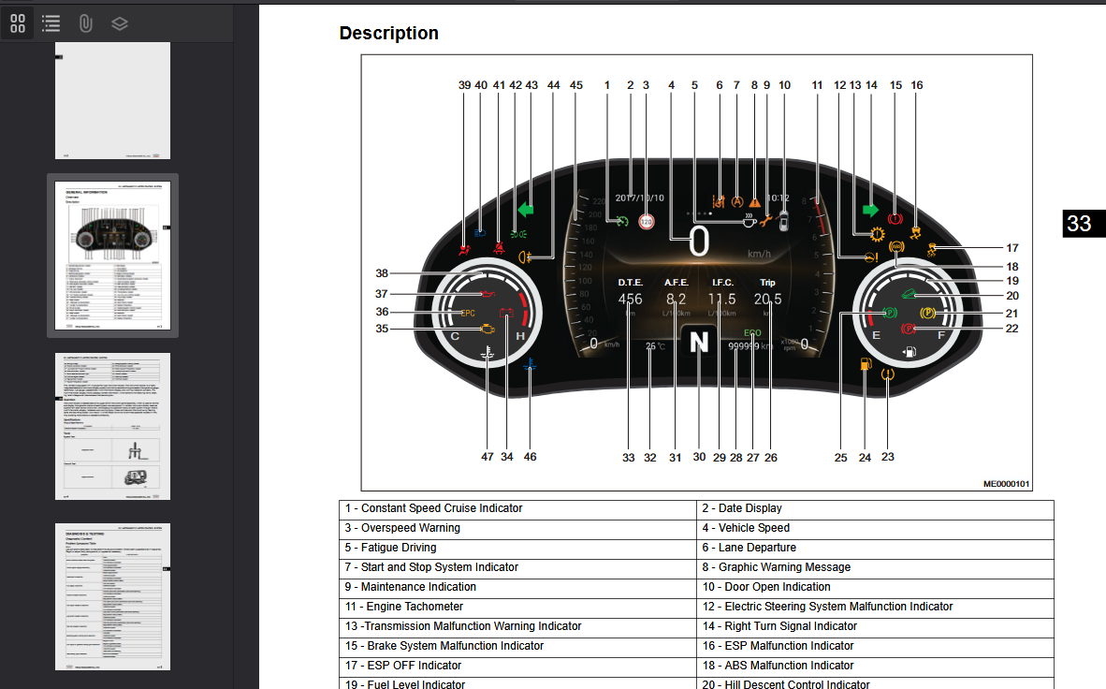Click the green right turn arrow in diagram
The height and width of the screenshot is (689, 1106).
coord(870,210)
